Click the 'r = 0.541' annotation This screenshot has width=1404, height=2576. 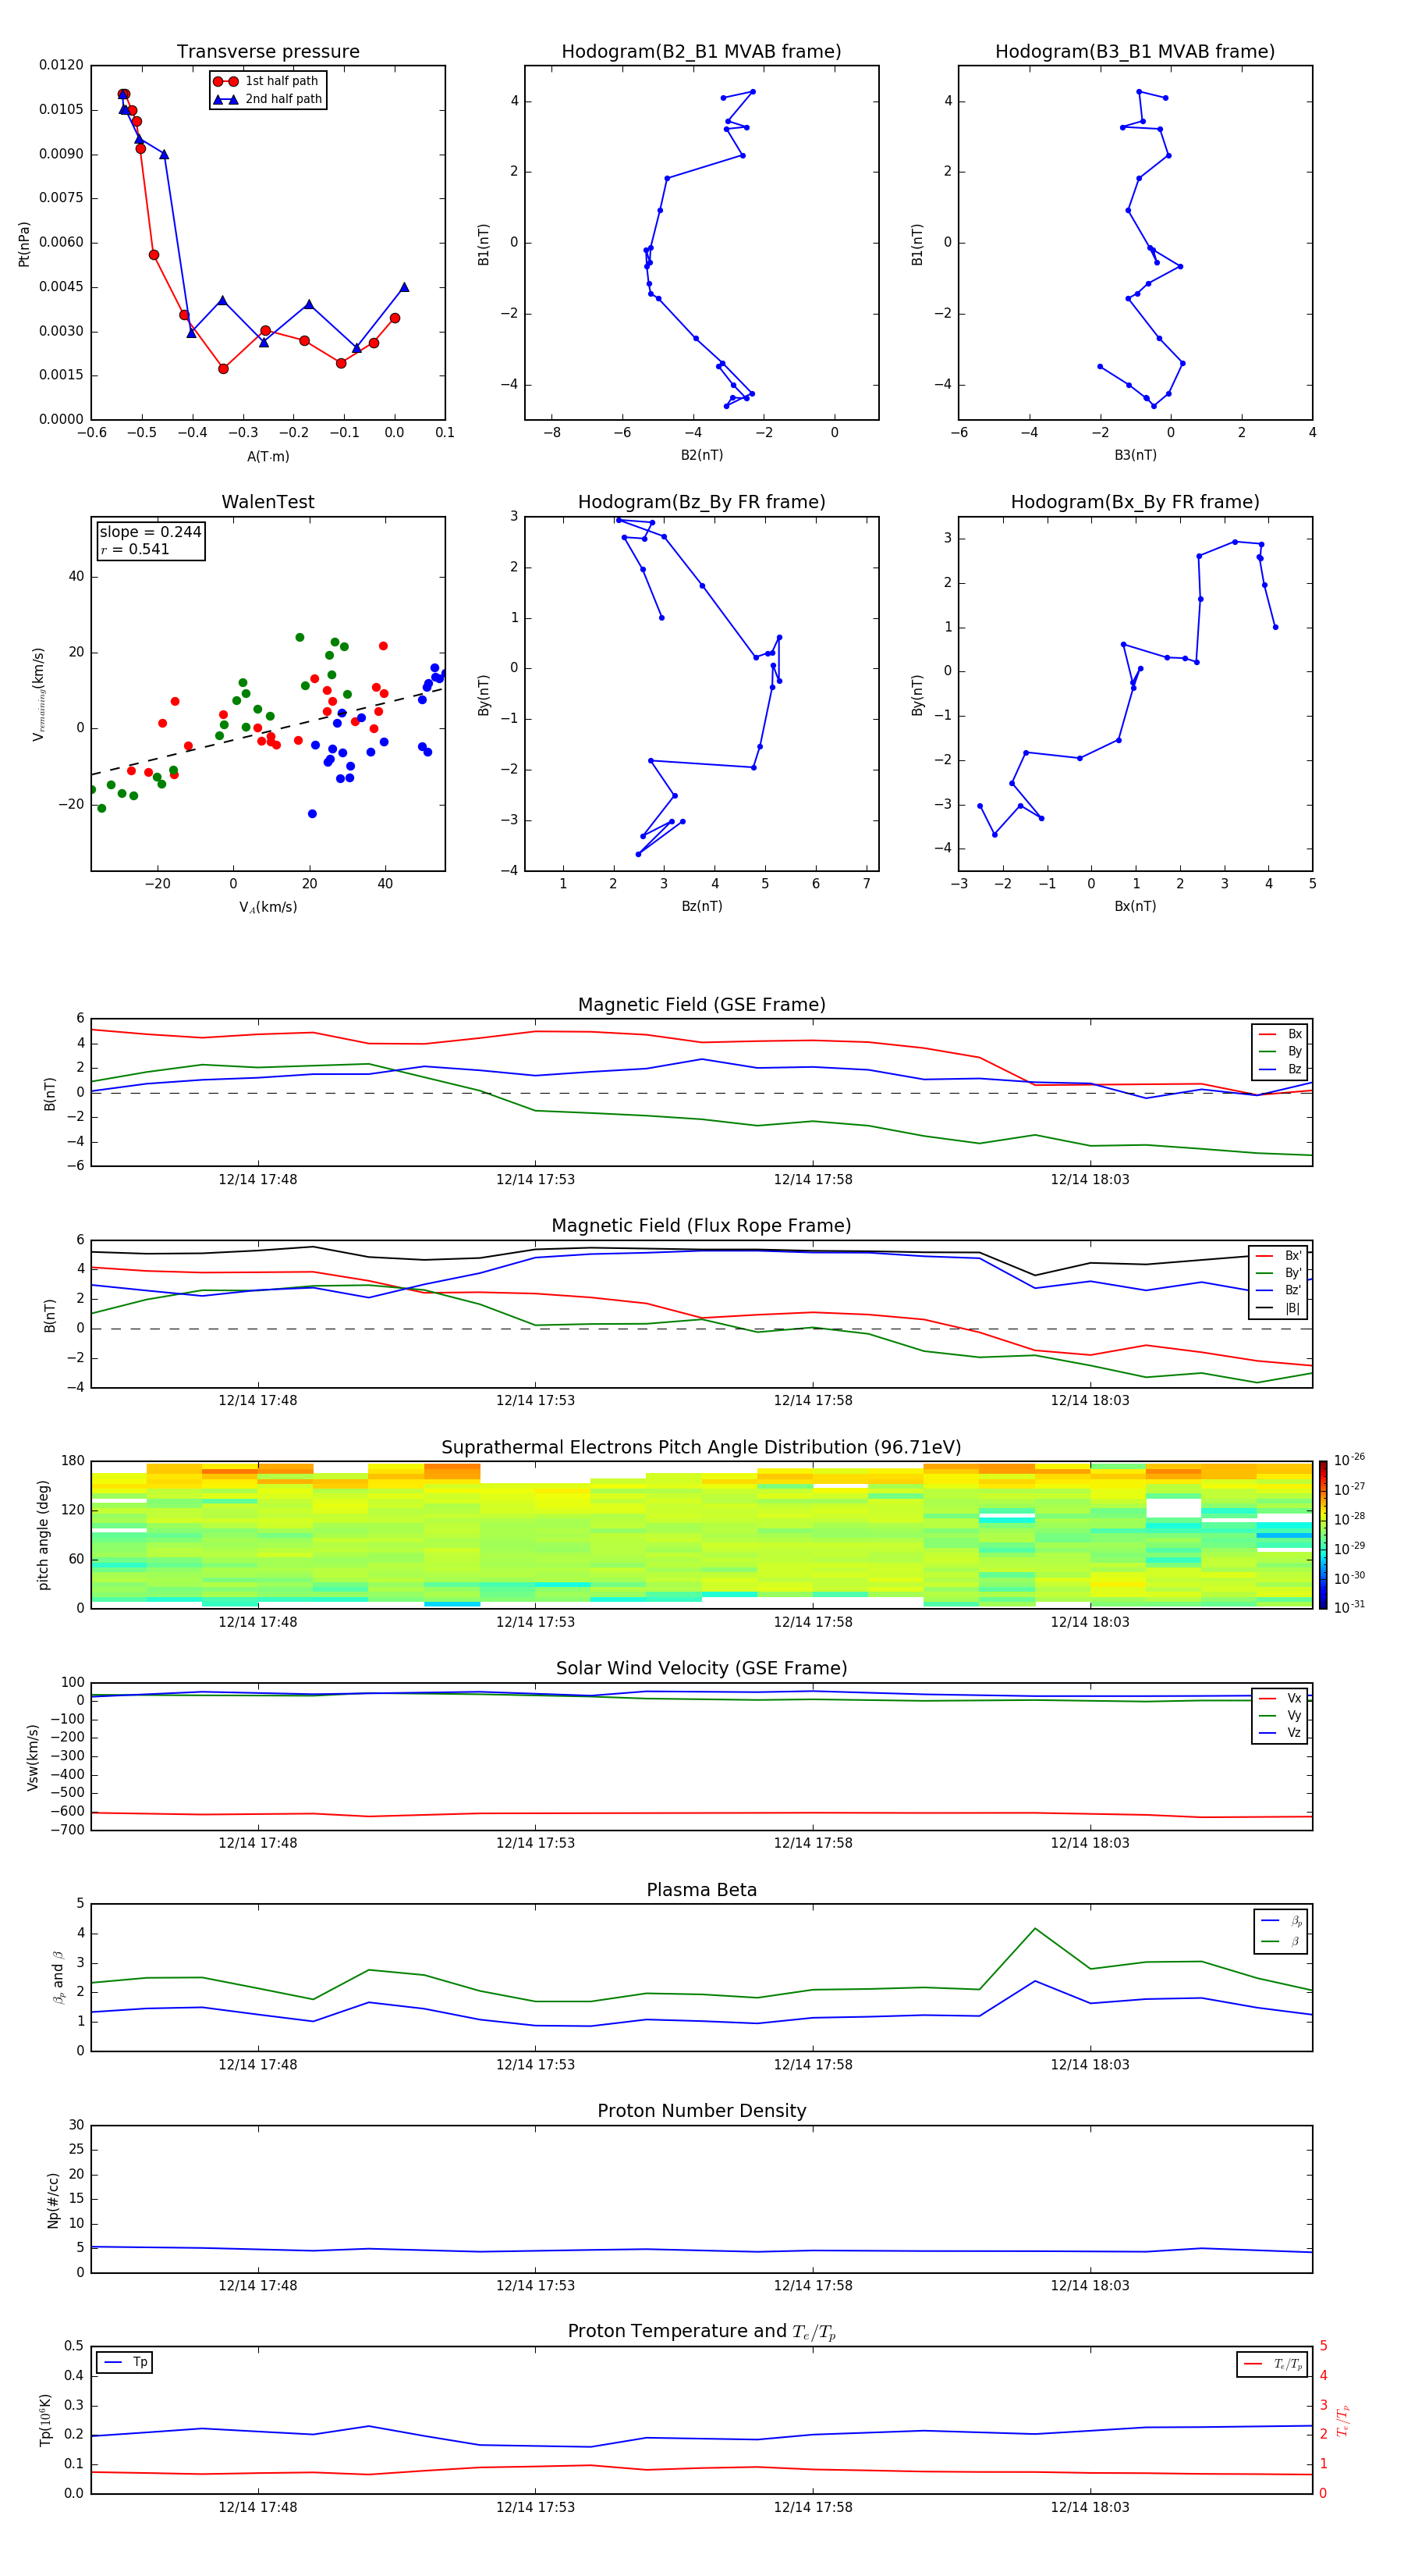[x=135, y=549]
